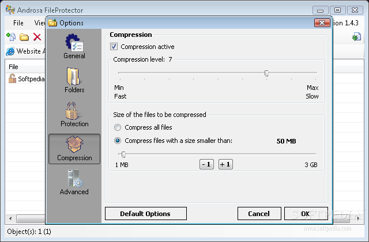369x242 pixels.
Task: Click the Default Options button
Action: (146, 214)
